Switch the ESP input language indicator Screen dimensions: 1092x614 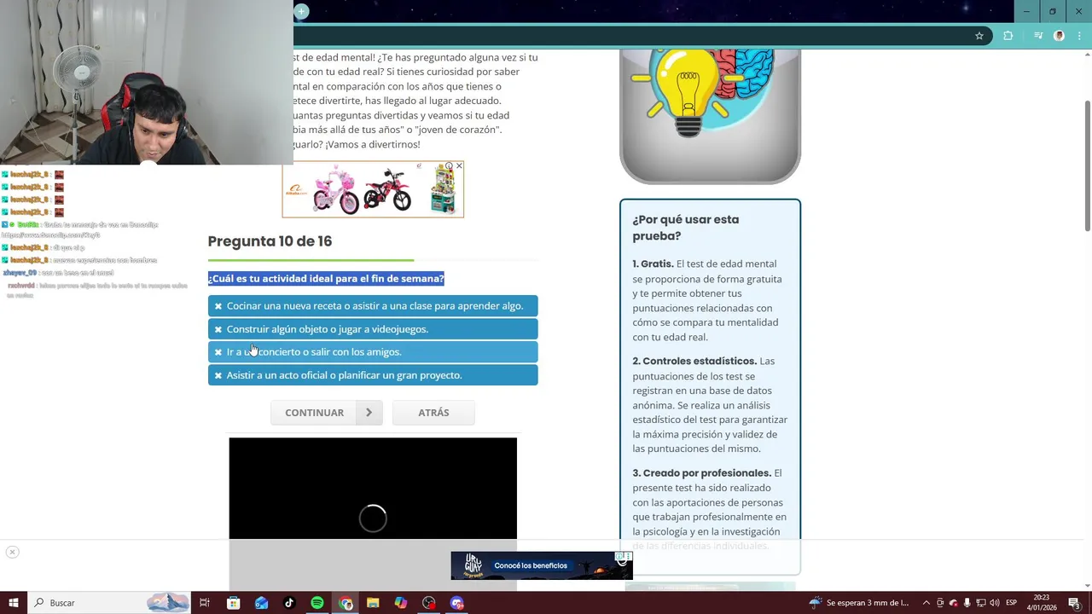1012,603
